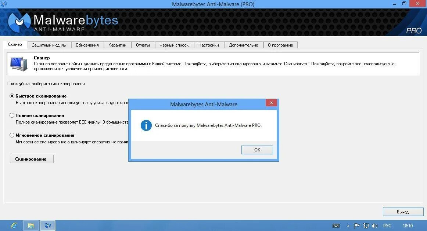427x231 pixels.
Task: Click the network tray icon
Action: point(366,225)
